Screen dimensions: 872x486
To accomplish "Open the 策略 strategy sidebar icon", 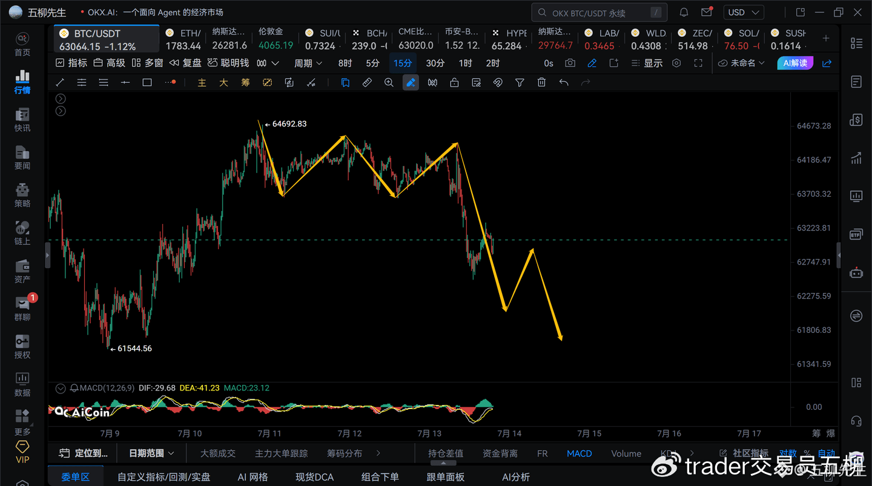I will tap(22, 195).
